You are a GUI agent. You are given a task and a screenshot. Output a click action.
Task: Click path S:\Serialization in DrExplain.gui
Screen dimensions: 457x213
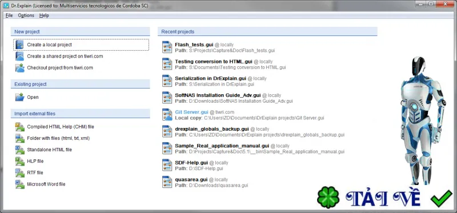(222, 84)
